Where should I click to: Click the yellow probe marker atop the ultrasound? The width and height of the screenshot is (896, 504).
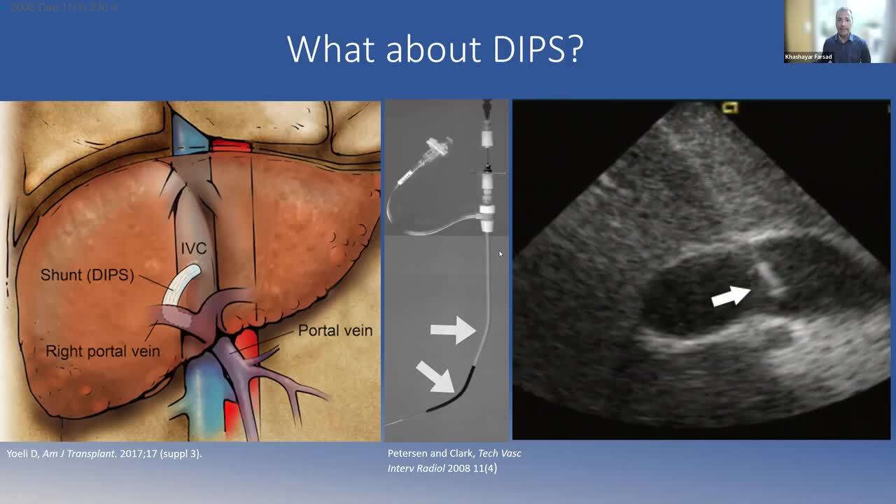point(731,107)
